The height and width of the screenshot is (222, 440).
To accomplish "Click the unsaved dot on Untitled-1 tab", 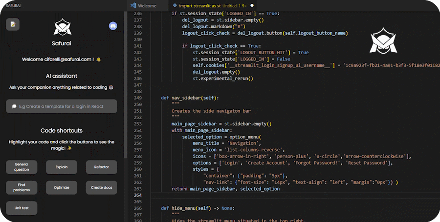I will (252, 5).
